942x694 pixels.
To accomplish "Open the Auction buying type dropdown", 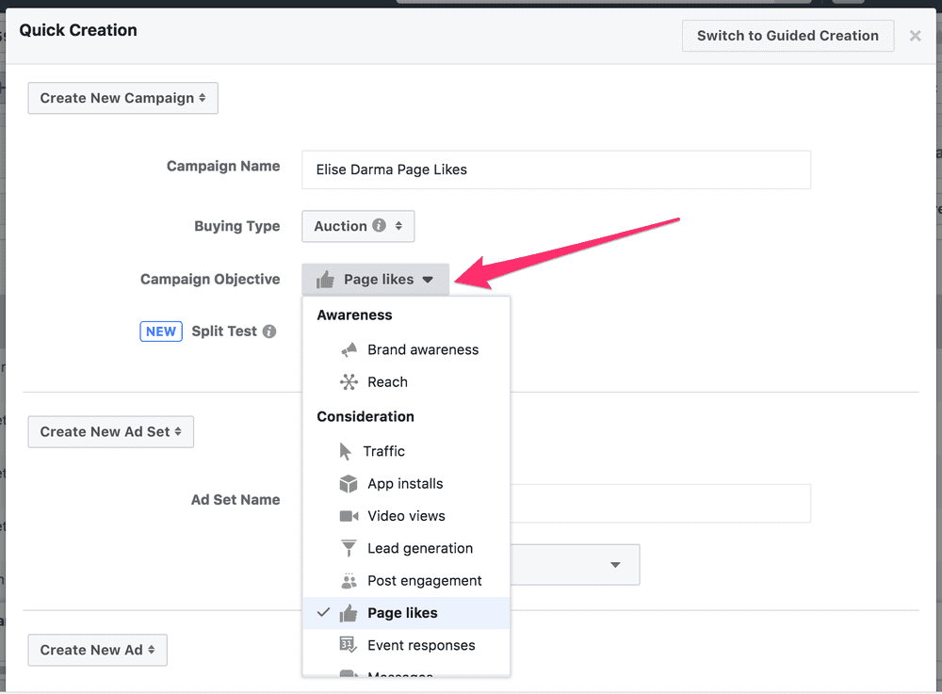I will point(358,226).
